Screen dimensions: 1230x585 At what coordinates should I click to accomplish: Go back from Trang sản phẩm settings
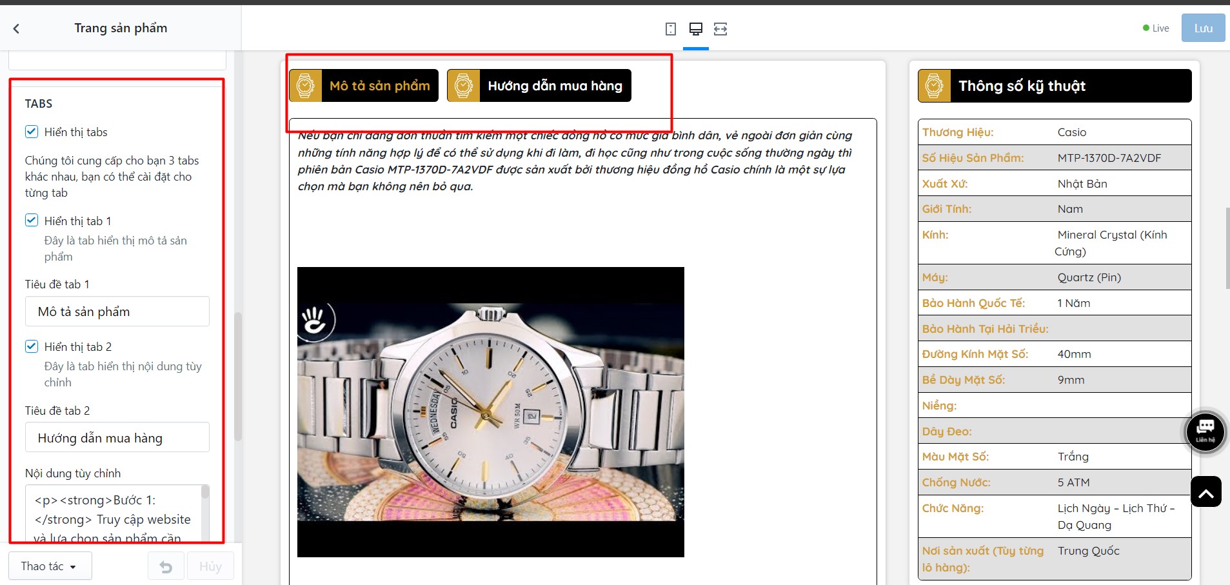[x=16, y=28]
